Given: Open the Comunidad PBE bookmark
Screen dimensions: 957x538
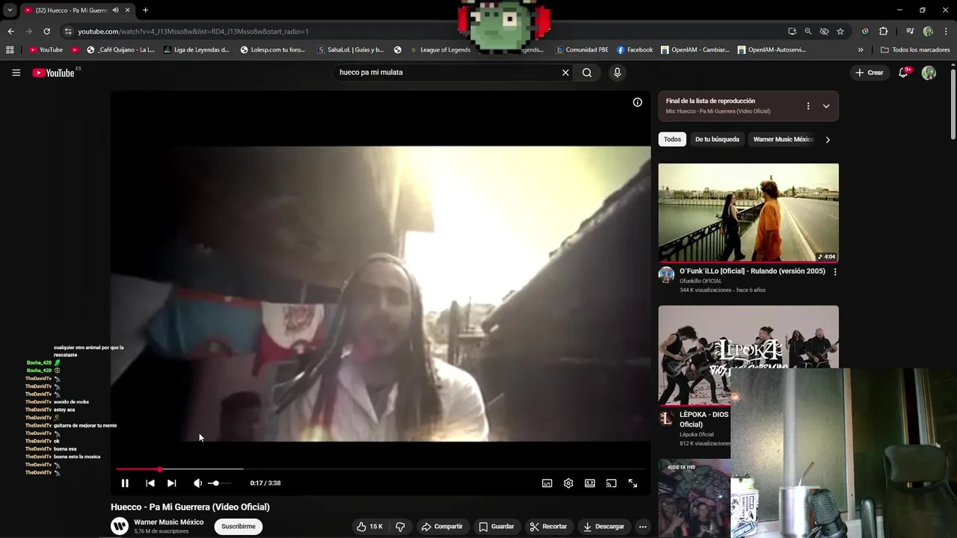Looking at the screenshot, I should 582,50.
